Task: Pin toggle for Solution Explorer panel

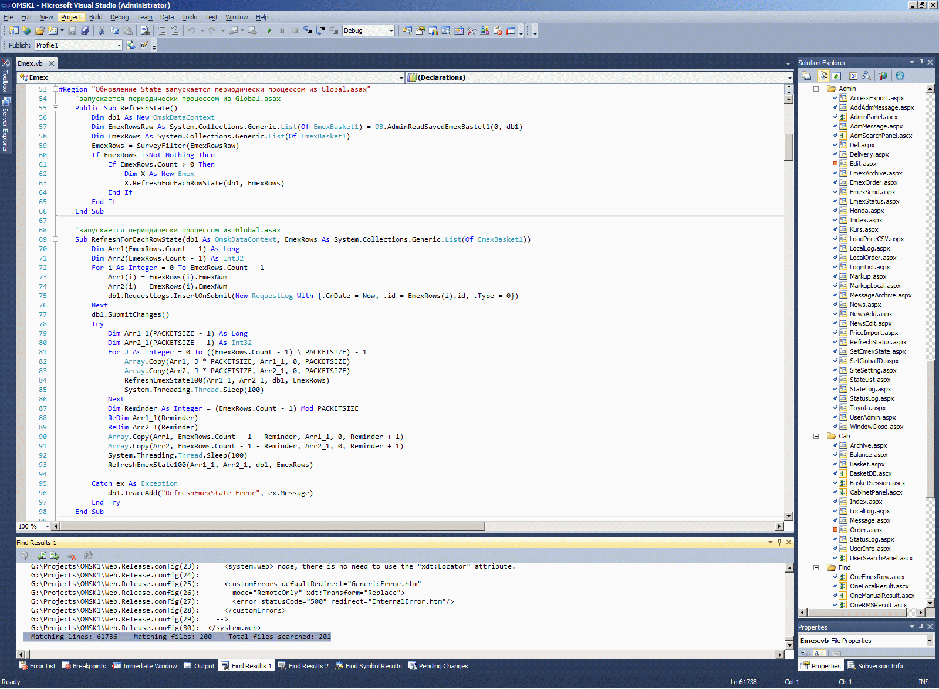Action: pyautogui.click(x=921, y=62)
